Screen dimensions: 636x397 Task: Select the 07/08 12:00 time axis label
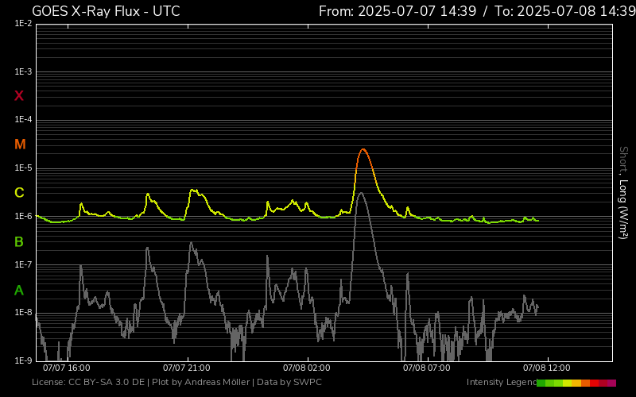pyautogui.click(x=547, y=368)
